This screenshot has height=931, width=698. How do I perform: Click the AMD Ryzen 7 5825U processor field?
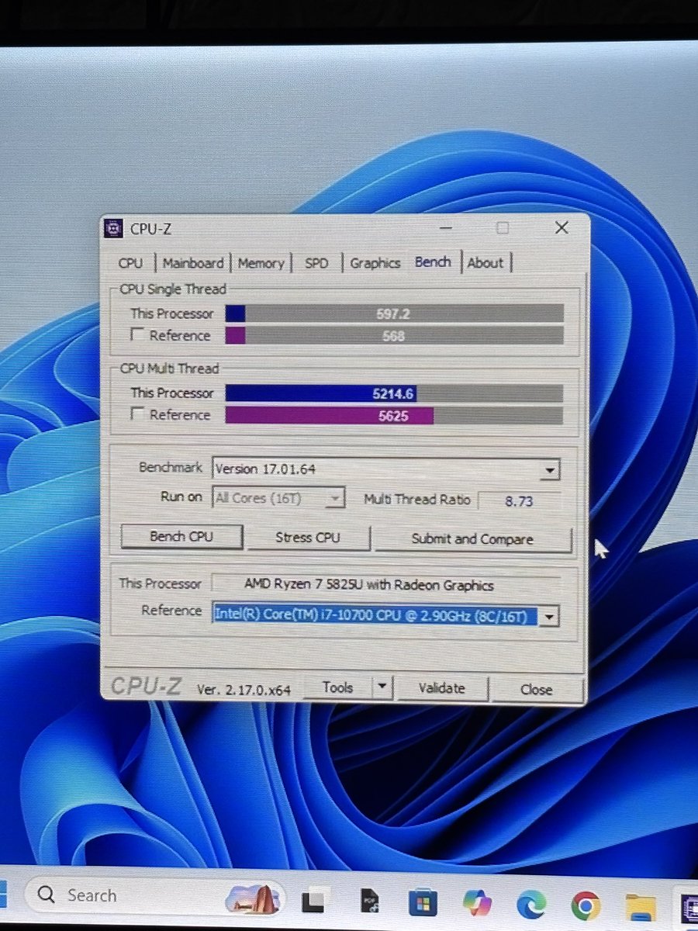(x=385, y=584)
